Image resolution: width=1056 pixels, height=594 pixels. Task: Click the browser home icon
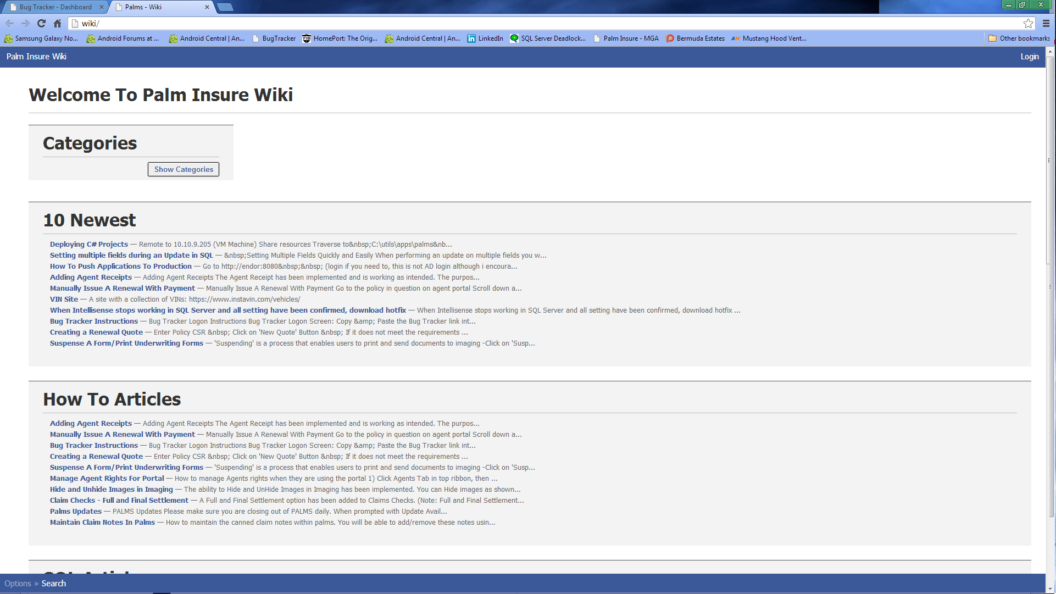click(x=57, y=23)
